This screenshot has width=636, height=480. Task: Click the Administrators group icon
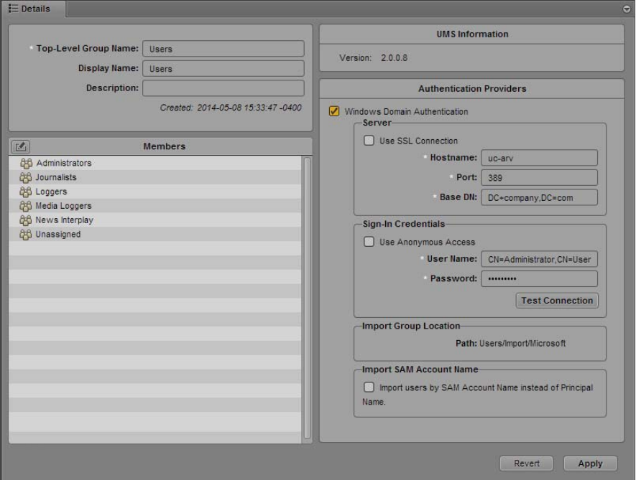tap(26, 164)
